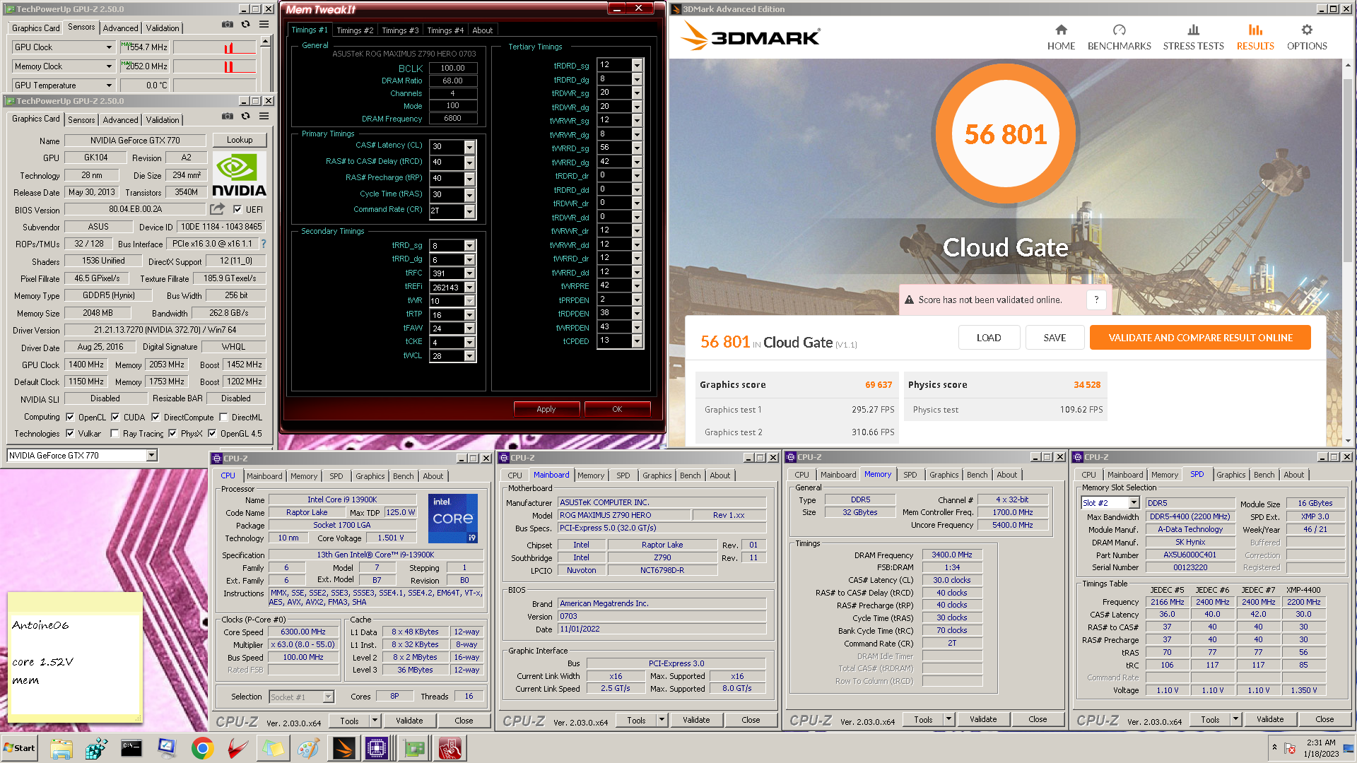This screenshot has width=1357, height=763.
Task: Toggle the UEFI checkbox in GPU-Z
Action: coord(237,209)
